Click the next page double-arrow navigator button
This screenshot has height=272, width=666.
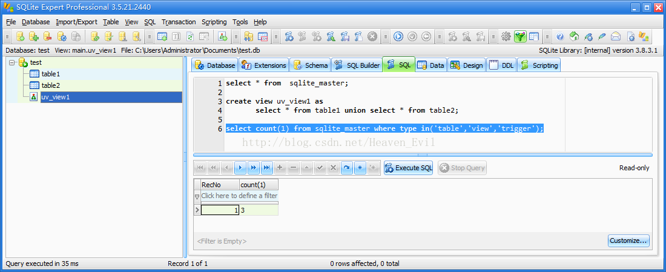(253, 168)
